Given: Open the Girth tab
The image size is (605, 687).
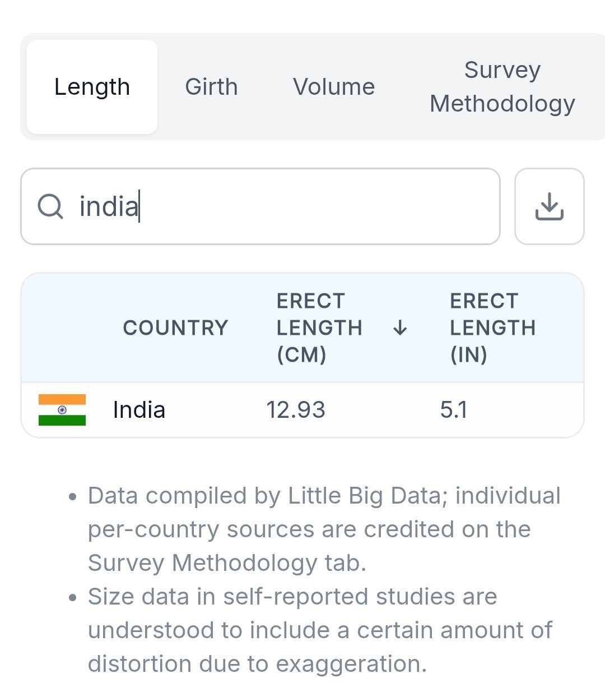Looking at the screenshot, I should point(211,87).
